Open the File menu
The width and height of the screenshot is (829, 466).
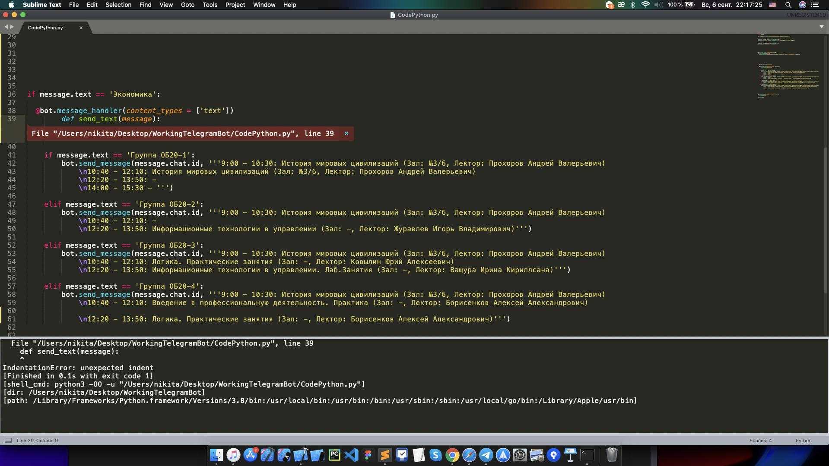[x=74, y=5]
